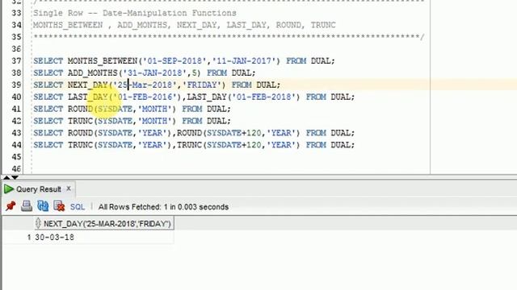Click NEXT_DAY function on line 39
The height and width of the screenshot is (290, 517).
point(88,85)
